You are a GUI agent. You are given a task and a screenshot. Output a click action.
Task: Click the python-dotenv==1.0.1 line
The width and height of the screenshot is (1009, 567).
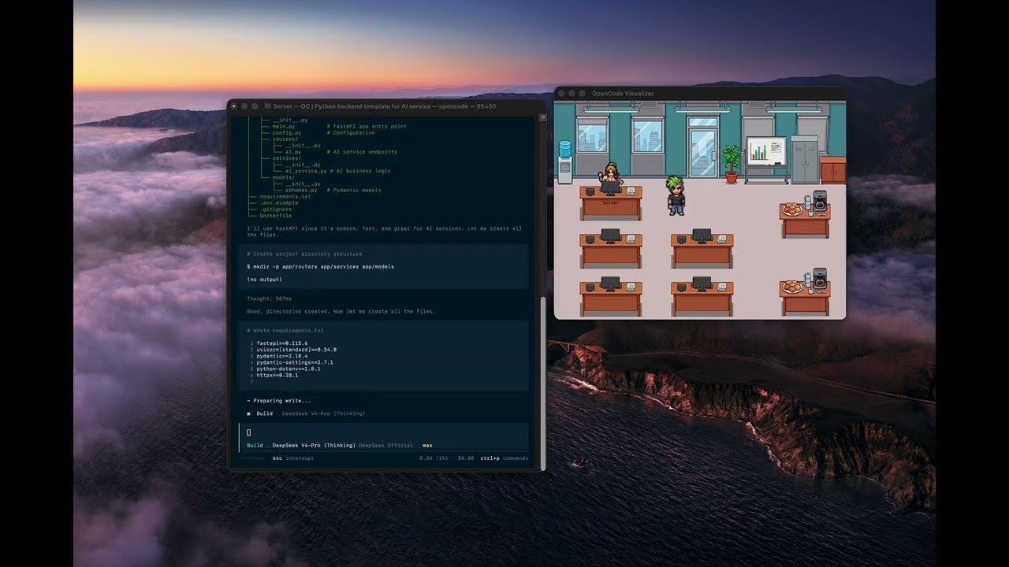[289, 369]
